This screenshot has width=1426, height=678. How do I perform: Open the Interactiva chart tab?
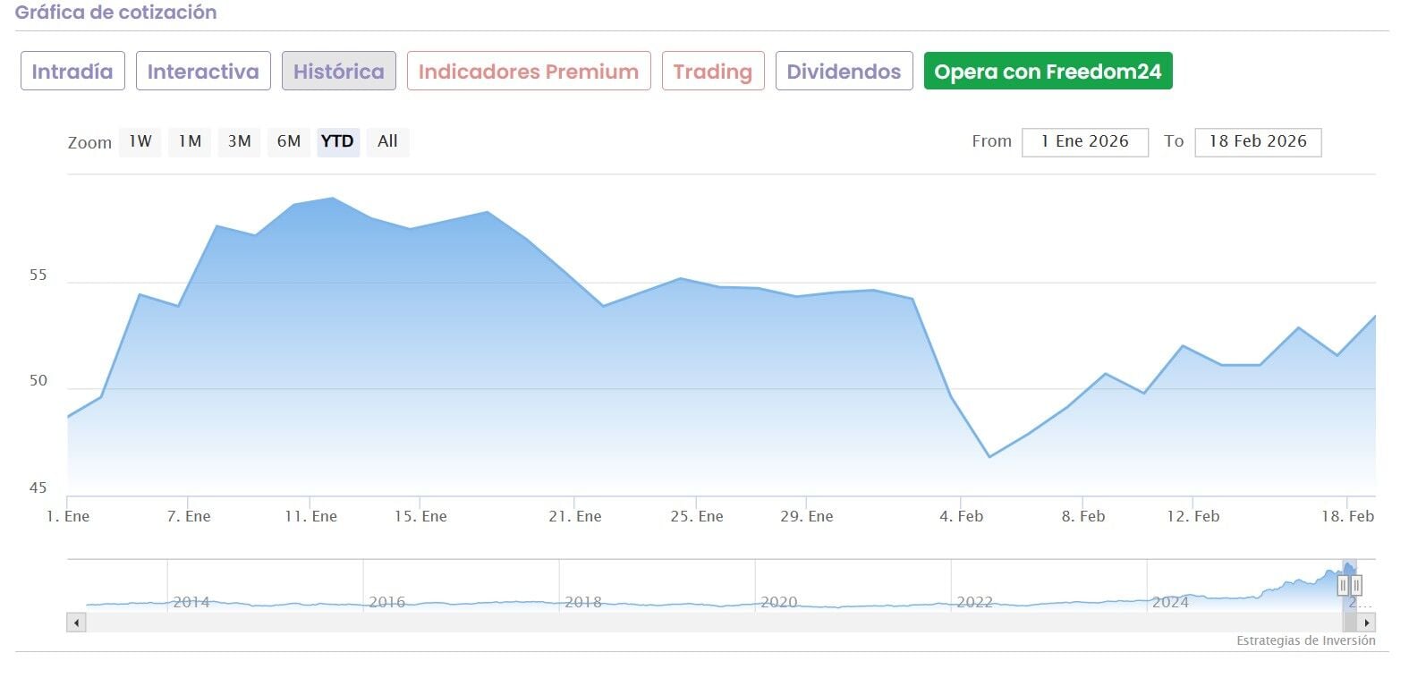pos(203,72)
